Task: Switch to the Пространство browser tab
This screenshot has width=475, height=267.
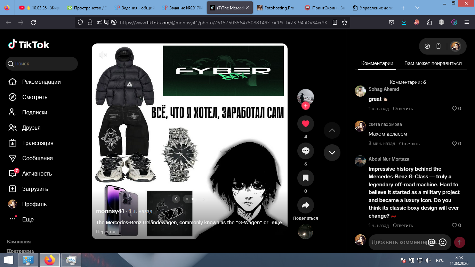Action: point(87,8)
